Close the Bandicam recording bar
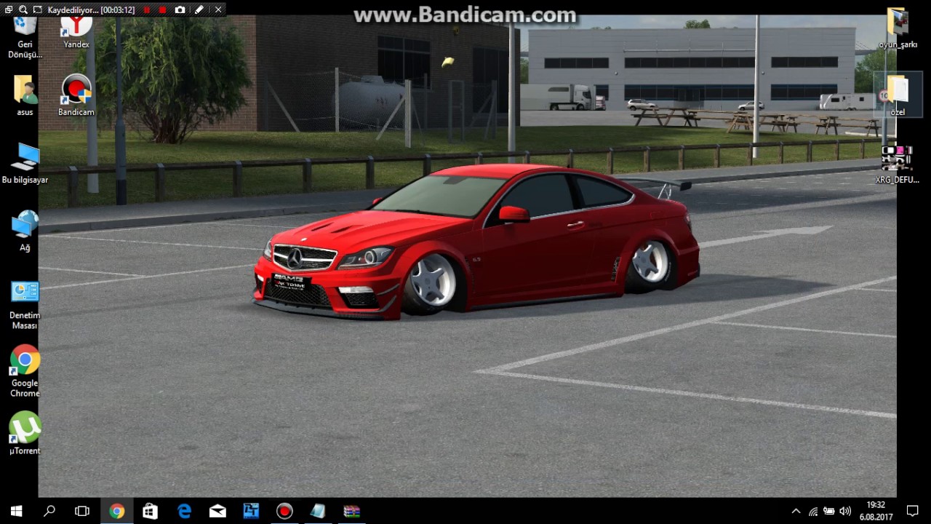 pos(217,10)
